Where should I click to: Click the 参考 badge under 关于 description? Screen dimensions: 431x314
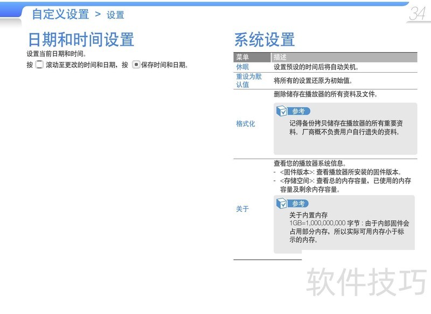299,204
